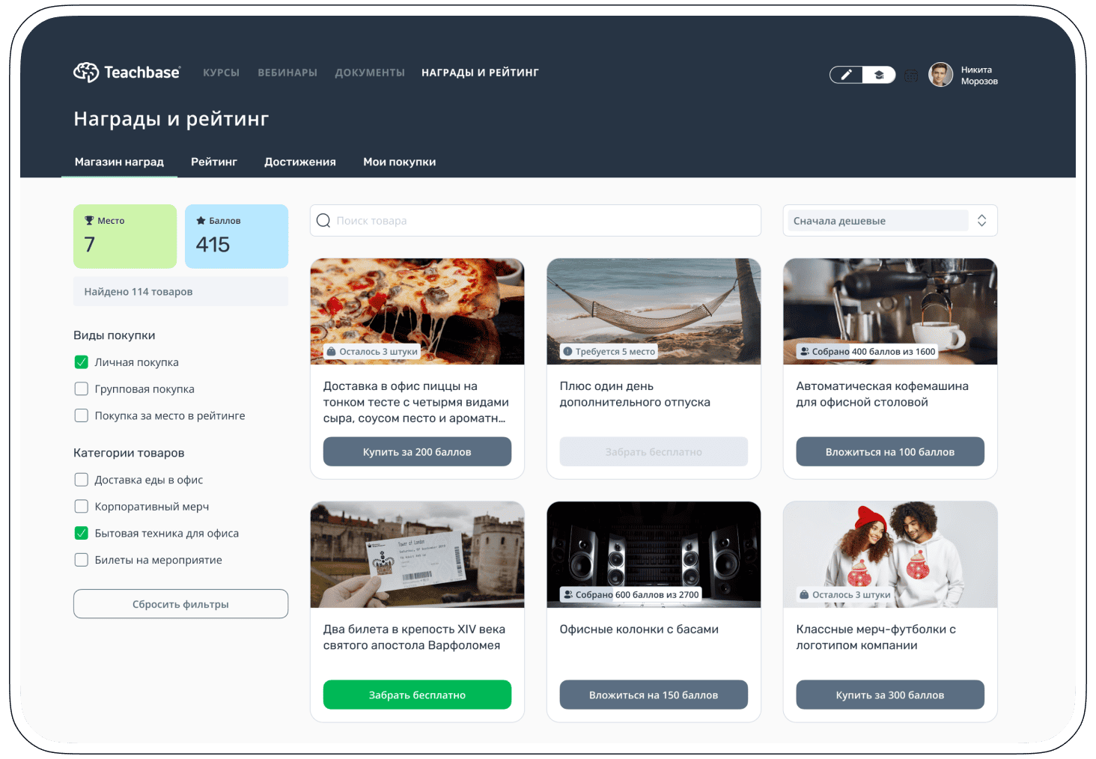Click Вложиться на 100 баллов button
The image size is (1096, 759).
tap(890, 452)
